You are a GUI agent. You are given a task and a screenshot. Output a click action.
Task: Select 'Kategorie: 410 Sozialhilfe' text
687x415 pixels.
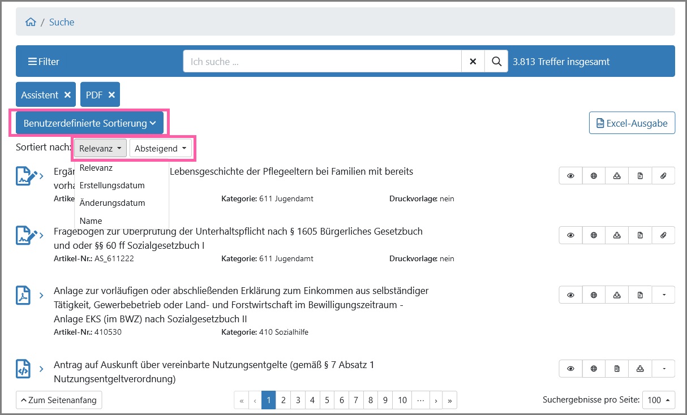265,332
